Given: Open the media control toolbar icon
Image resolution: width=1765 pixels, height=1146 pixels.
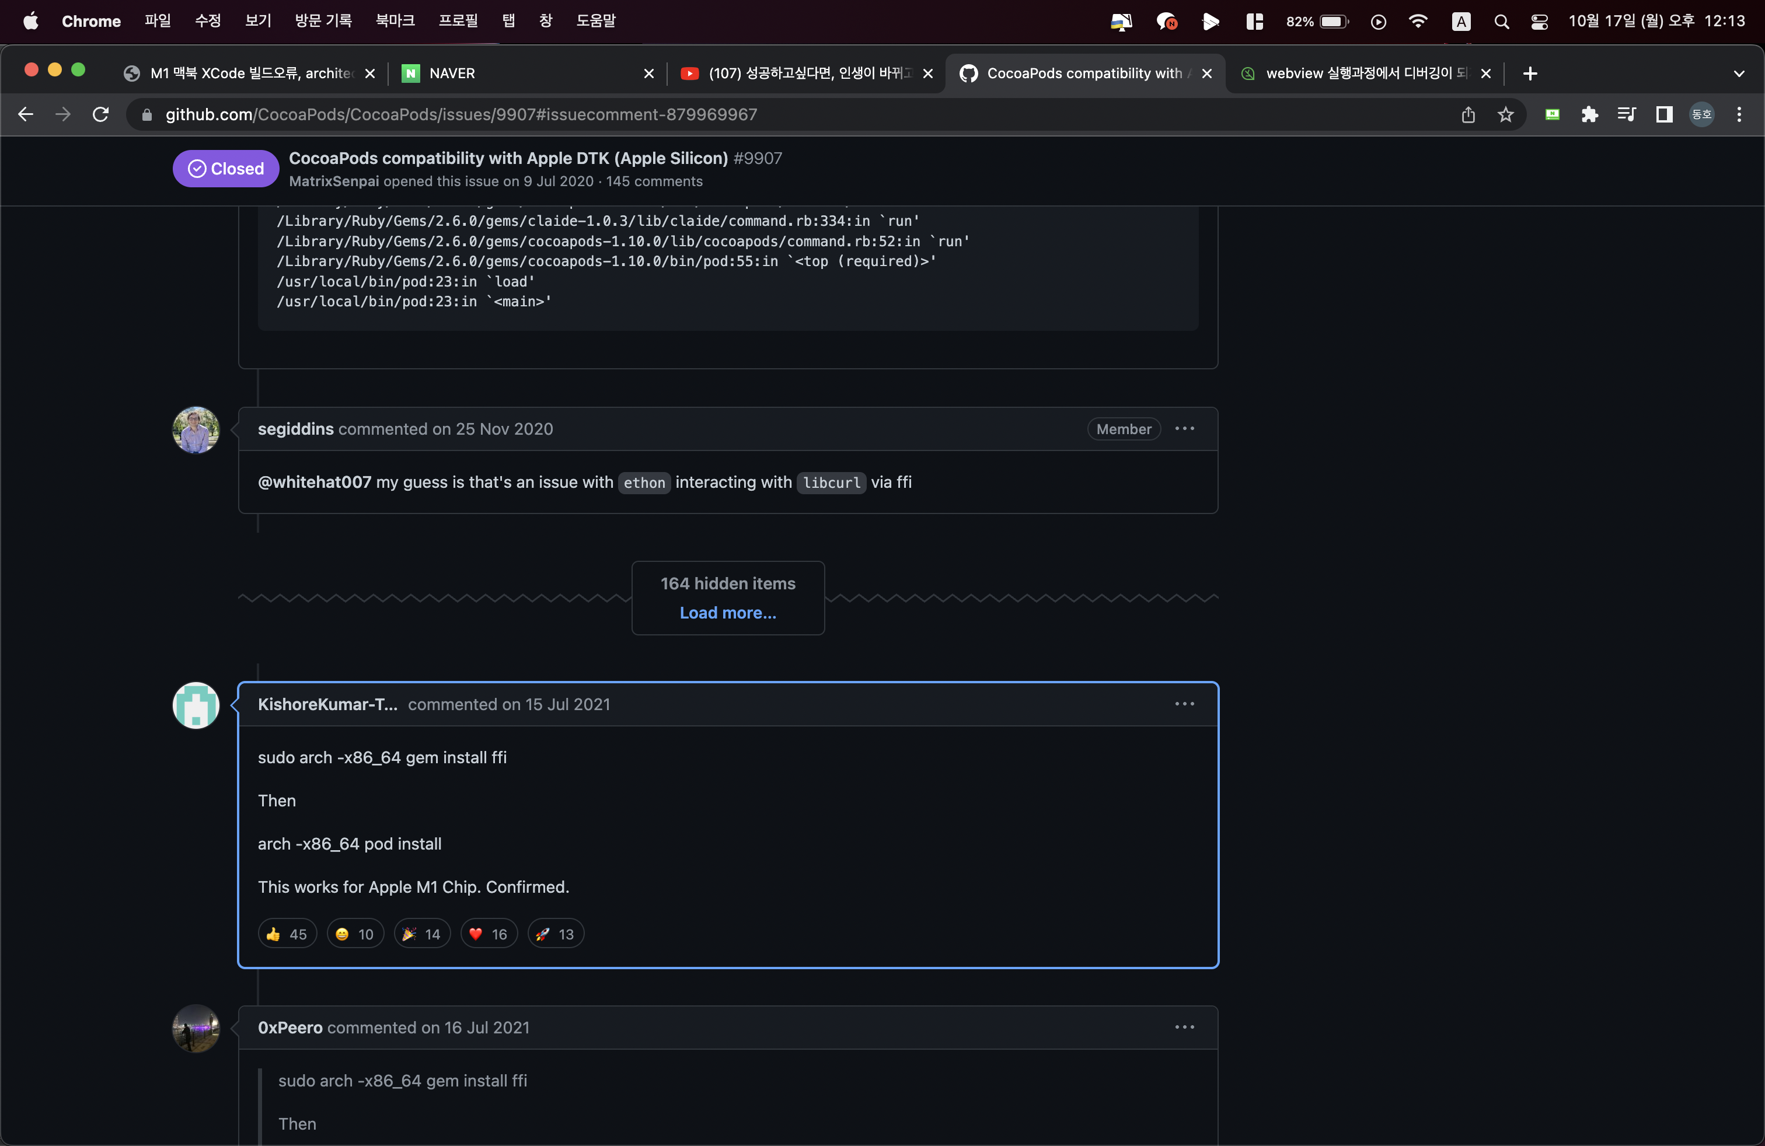Looking at the screenshot, I should [1626, 114].
